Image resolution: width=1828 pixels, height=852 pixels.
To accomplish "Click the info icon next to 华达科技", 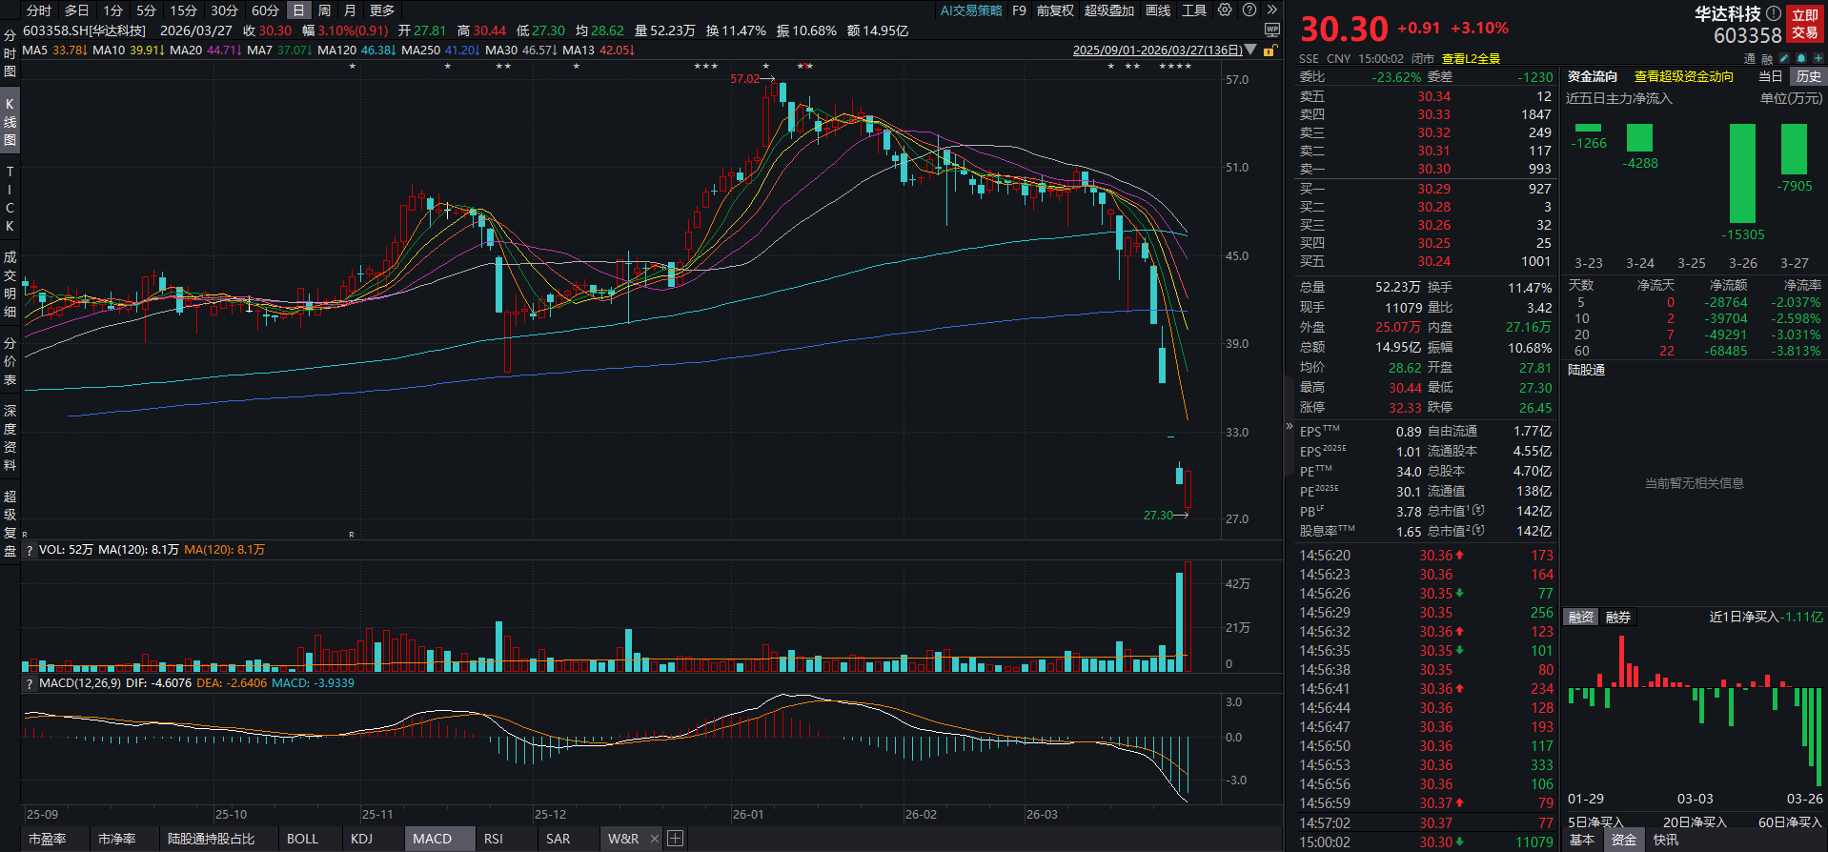I will point(1773,14).
